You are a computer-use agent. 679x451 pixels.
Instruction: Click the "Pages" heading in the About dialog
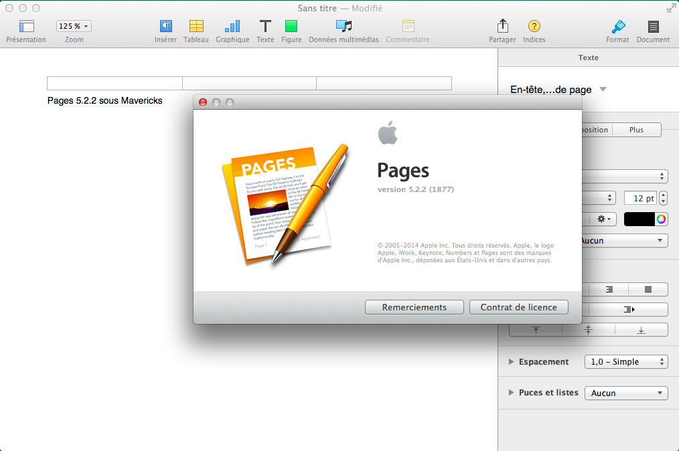[x=403, y=171]
